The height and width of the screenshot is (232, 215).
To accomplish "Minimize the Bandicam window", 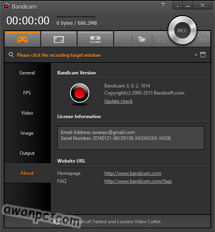I will [188, 6].
